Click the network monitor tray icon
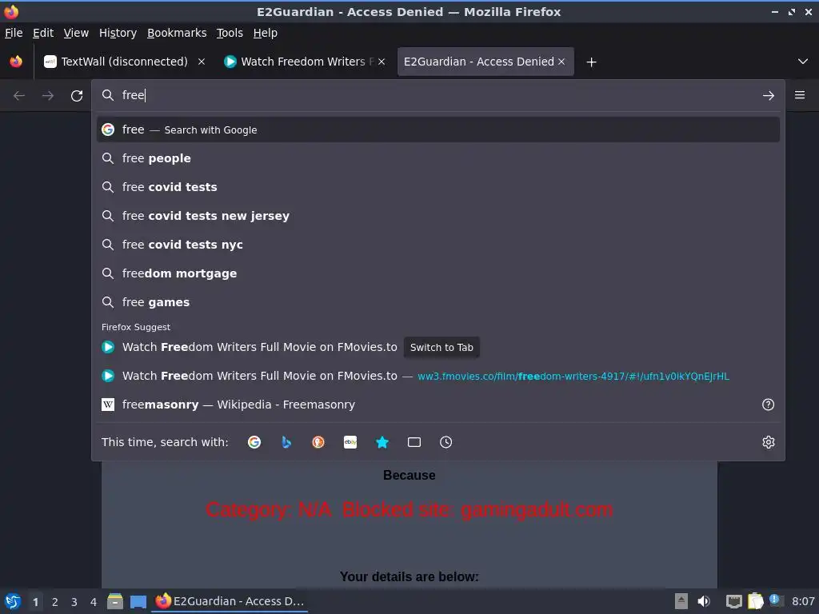This screenshot has width=819, height=614. point(734,602)
